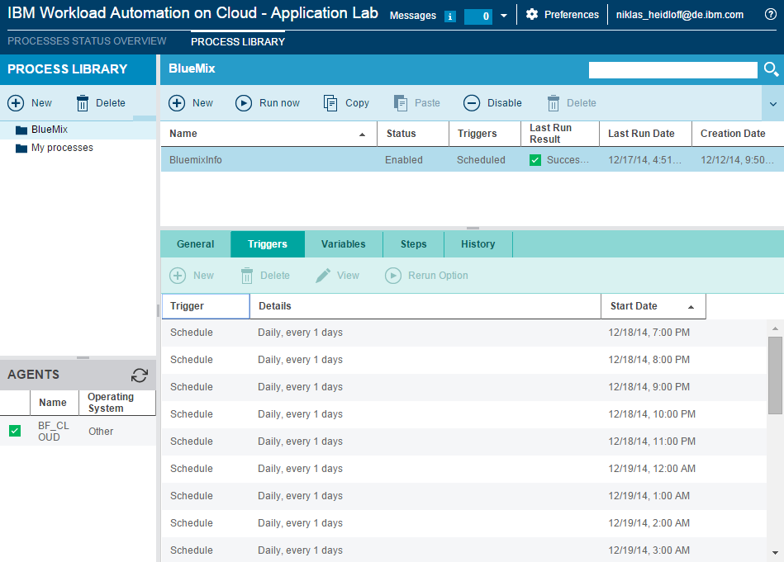Image resolution: width=784 pixels, height=562 pixels.
Task: Expand the BlueMix toolbar overflow chevron
Action: pos(773,104)
